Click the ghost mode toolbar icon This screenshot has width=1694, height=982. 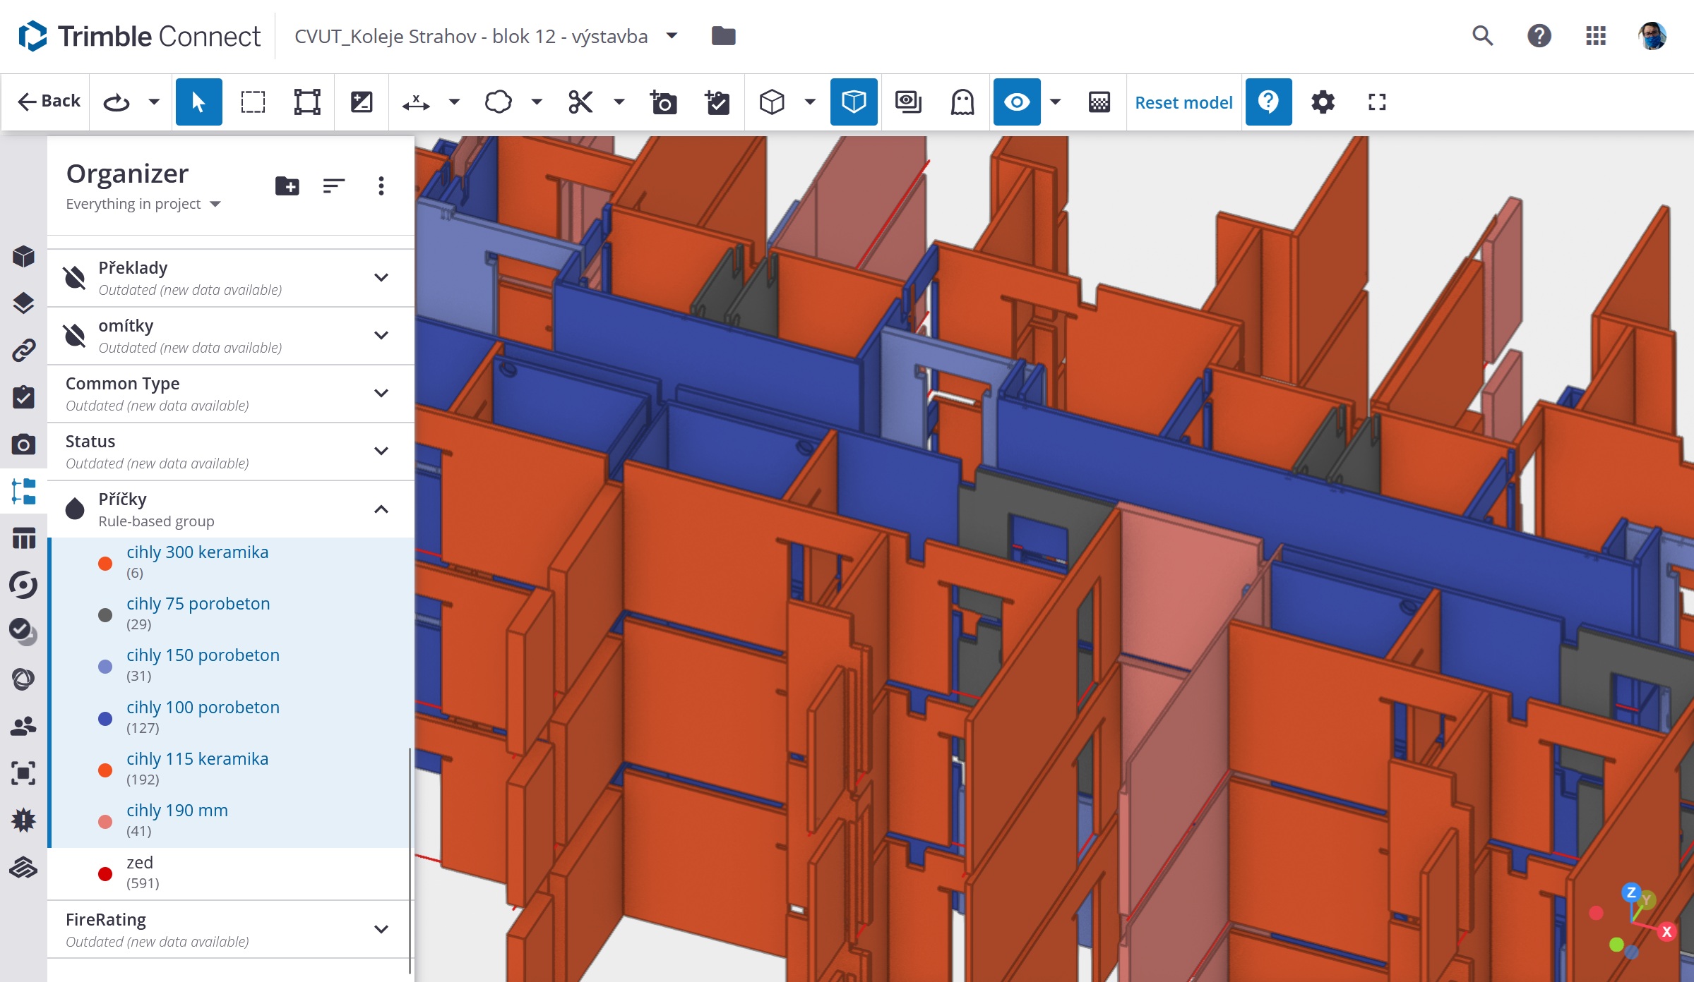coord(962,102)
